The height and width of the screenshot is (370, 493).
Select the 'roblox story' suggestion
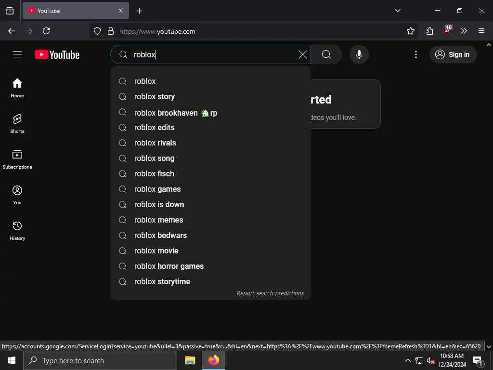pyautogui.click(x=211, y=96)
